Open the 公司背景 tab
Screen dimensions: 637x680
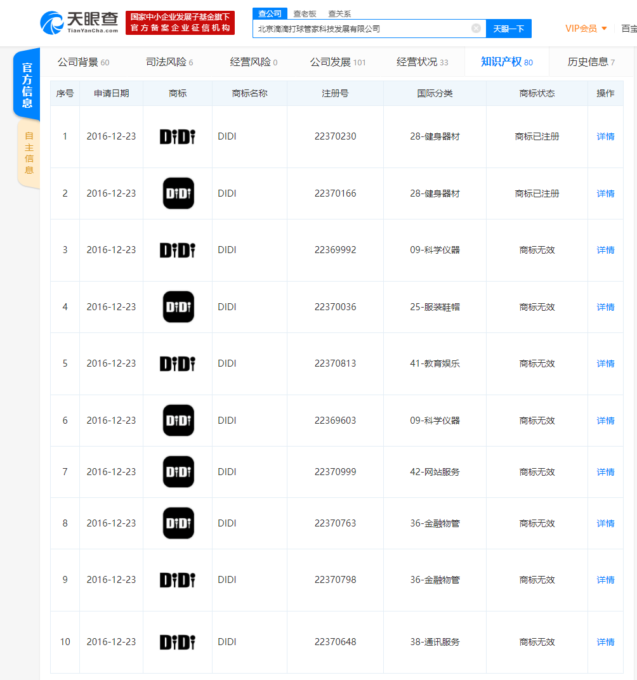pos(83,62)
